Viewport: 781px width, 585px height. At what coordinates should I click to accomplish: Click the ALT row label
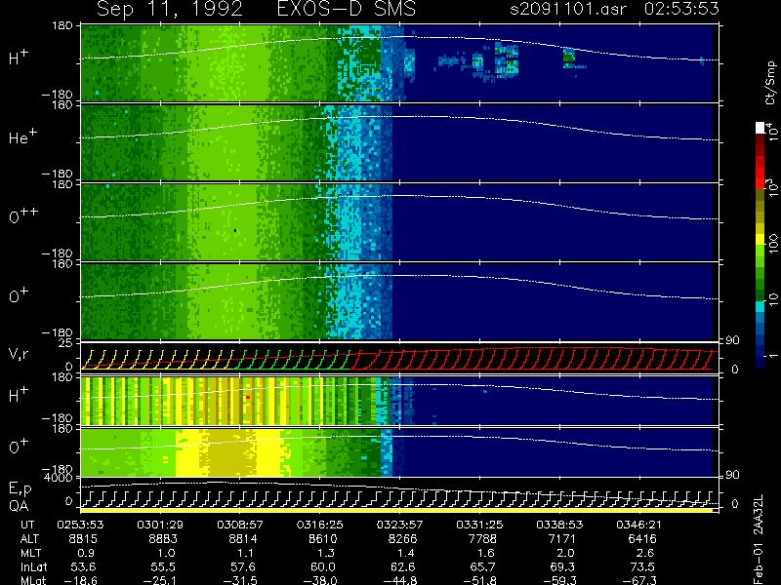tap(30, 539)
